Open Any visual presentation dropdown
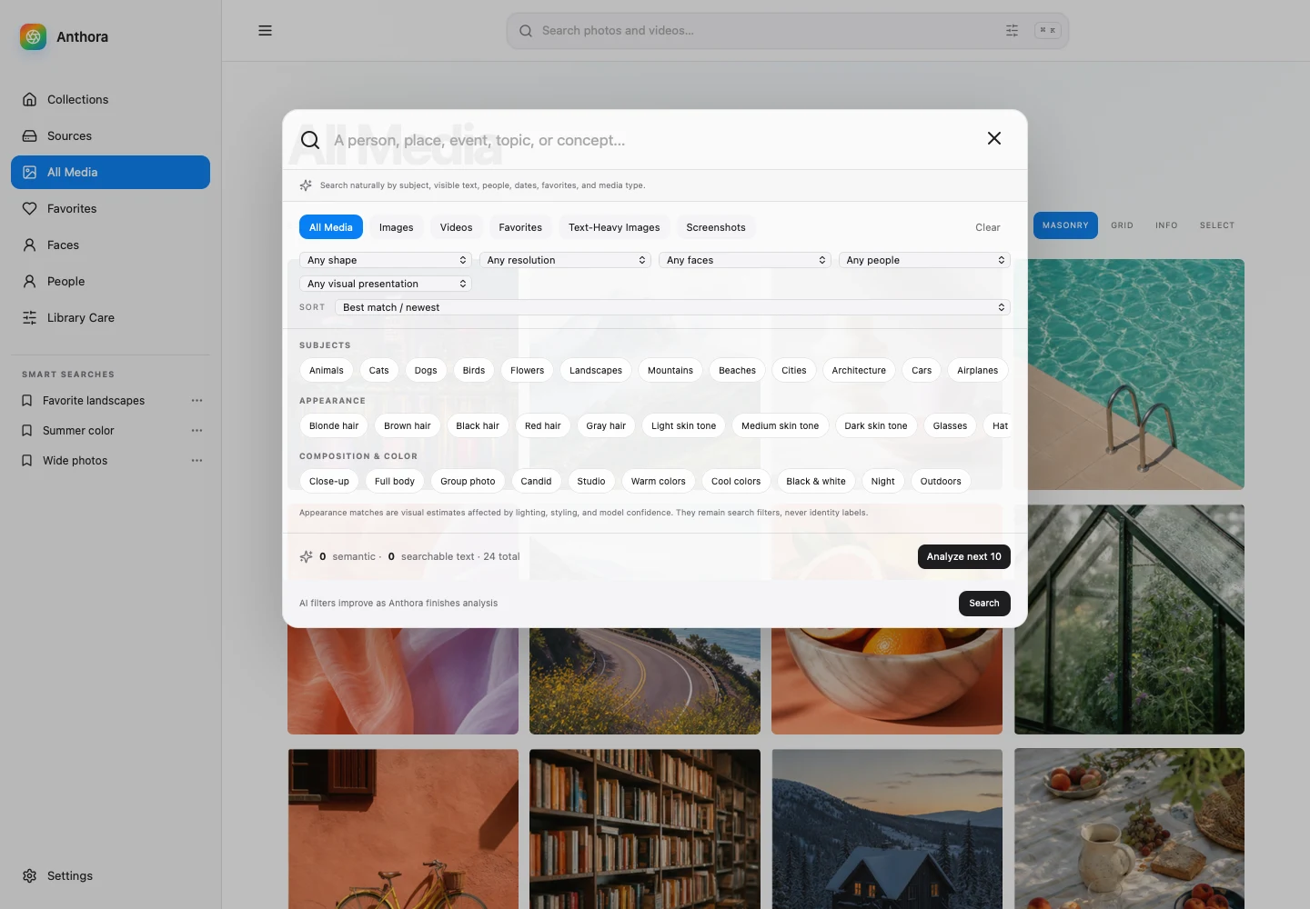This screenshot has height=909, width=1310. 386,284
